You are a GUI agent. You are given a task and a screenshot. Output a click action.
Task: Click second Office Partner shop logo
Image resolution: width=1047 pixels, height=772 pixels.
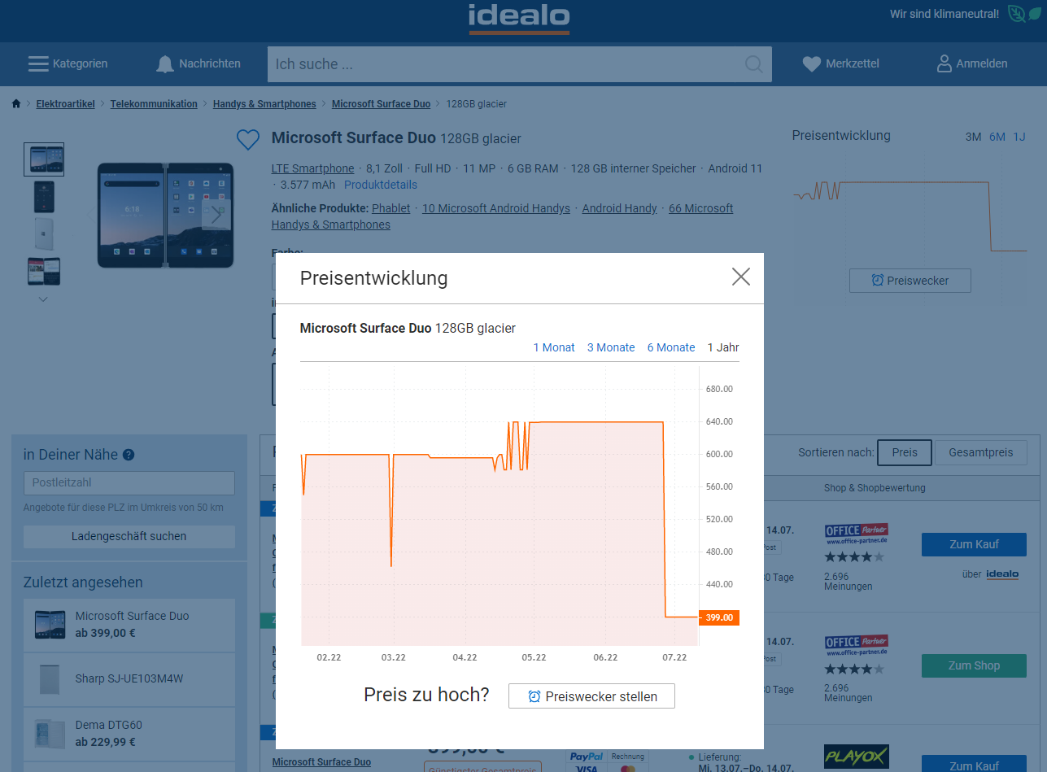[856, 646]
